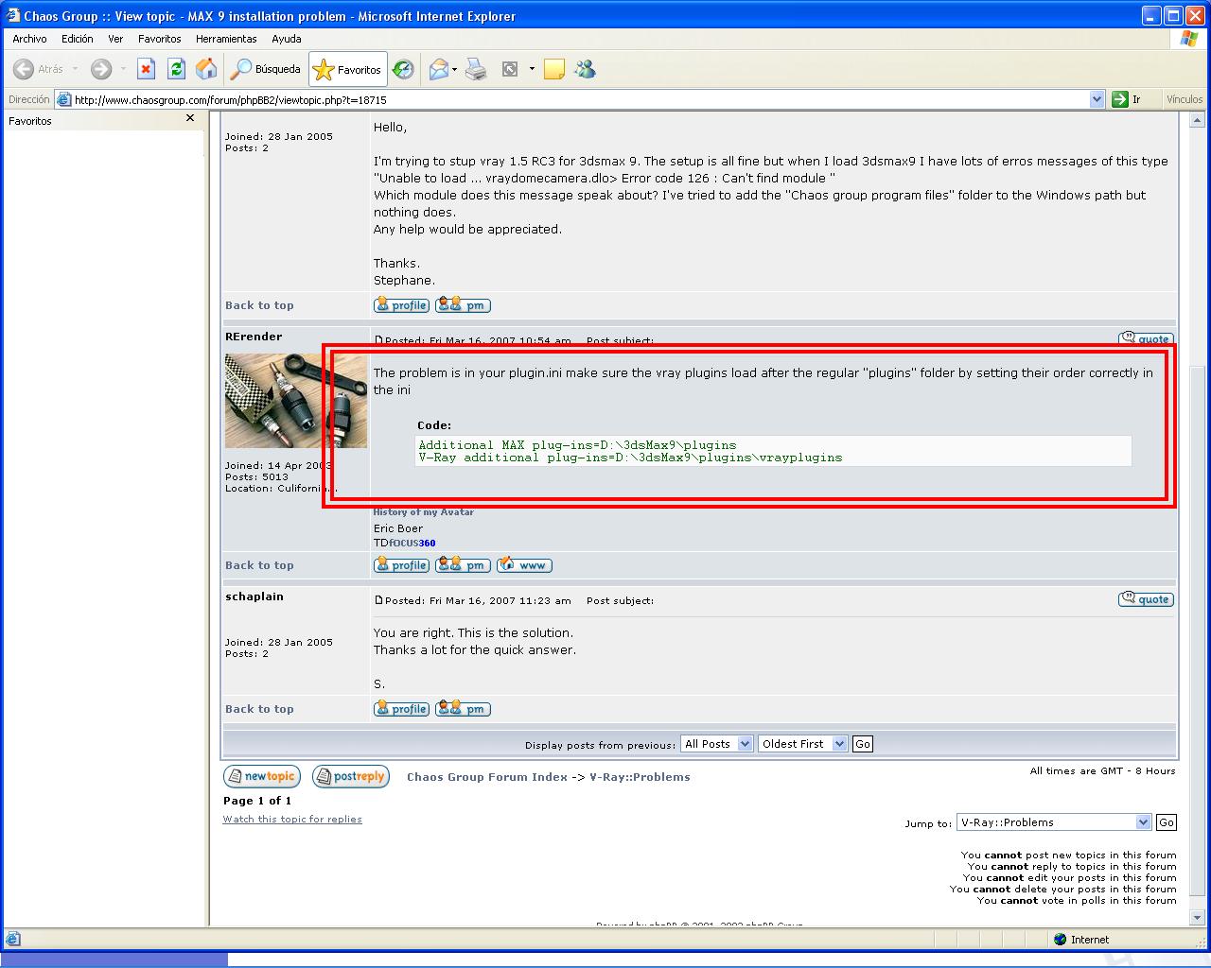
Task: Close the Favoritos side panel
Action: pos(190,118)
